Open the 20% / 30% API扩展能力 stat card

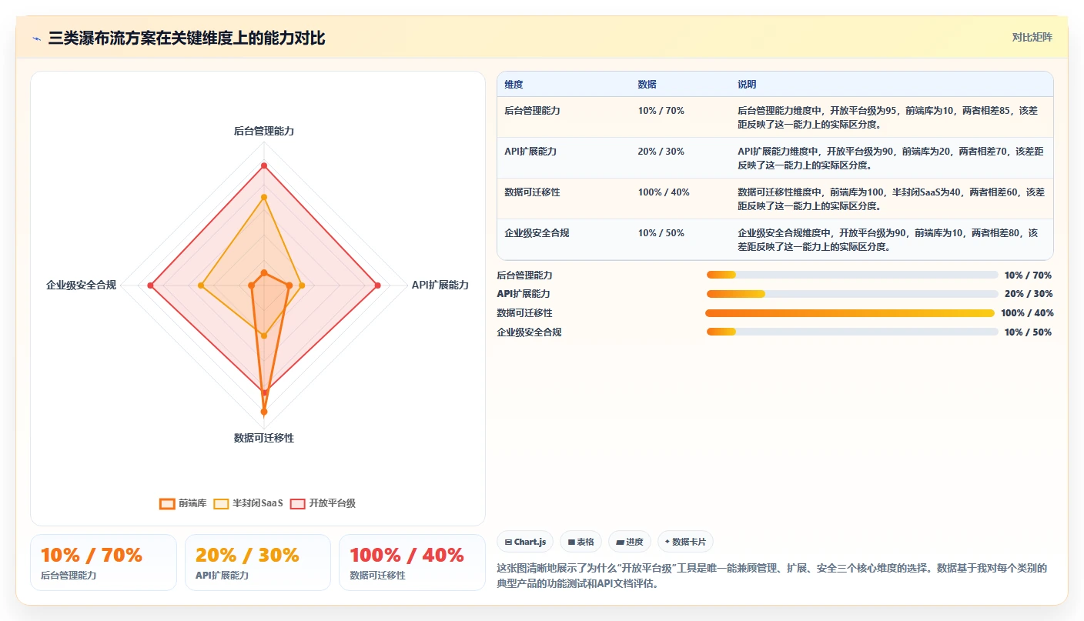(x=258, y=563)
